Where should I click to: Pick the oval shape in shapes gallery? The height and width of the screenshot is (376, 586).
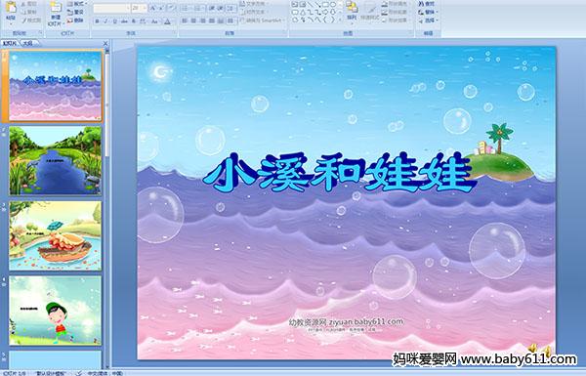(334, 5)
